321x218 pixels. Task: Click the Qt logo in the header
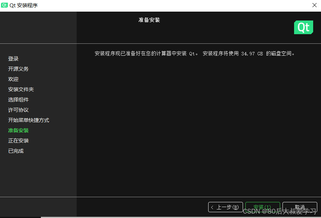coord(303,27)
